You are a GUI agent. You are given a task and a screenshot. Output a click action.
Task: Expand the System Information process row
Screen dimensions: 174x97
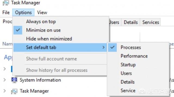(x=5, y=80)
